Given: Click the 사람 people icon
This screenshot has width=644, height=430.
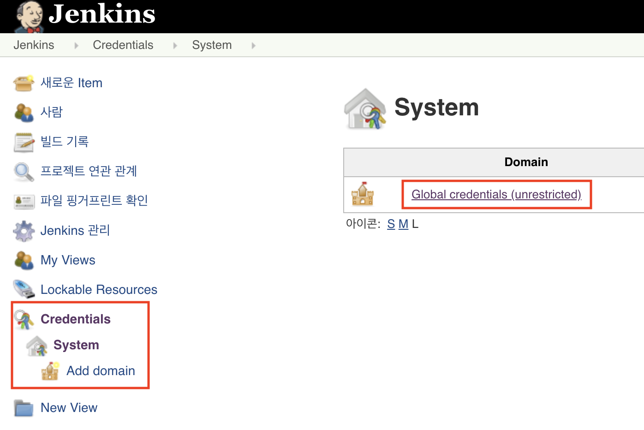Looking at the screenshot, I should [24, 112].
